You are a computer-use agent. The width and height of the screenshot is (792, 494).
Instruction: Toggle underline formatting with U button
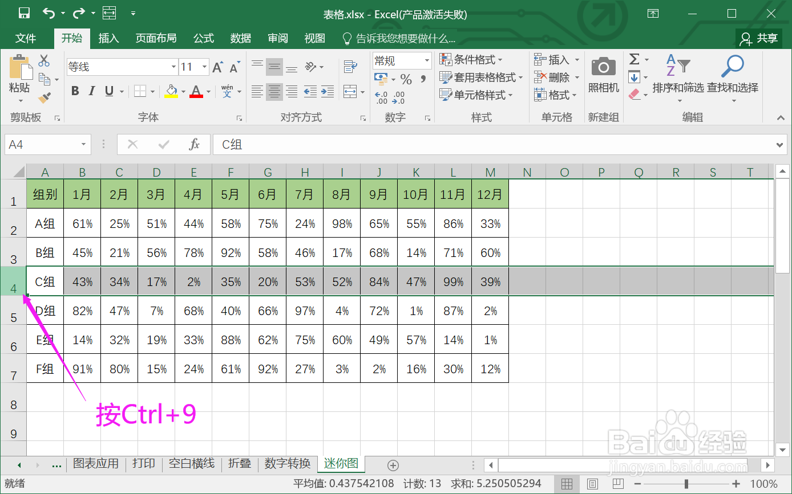click(x=108, y=91)
